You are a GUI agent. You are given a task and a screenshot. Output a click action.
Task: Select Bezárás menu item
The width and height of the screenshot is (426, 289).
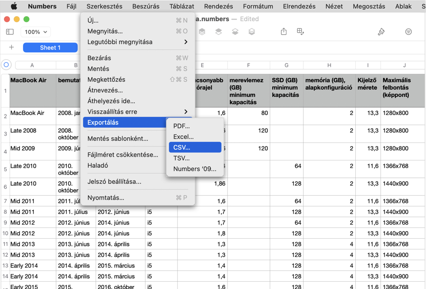pos(138,58)
